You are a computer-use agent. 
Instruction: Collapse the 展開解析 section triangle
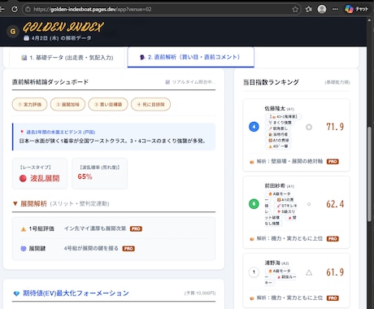(15, 203)
